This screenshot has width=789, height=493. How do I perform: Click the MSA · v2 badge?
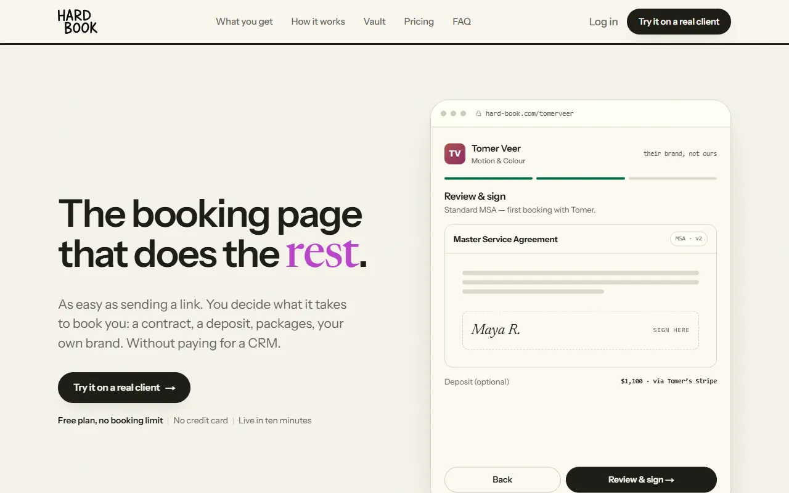(689, 238)
